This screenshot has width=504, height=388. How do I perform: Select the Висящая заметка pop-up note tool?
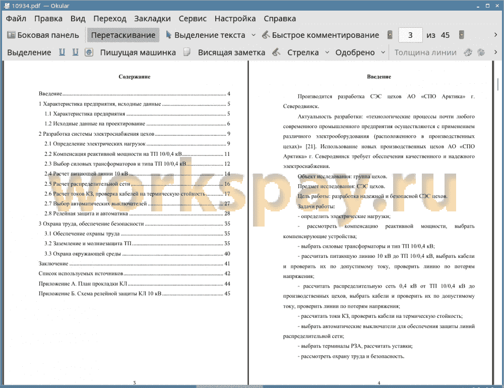tap(231, 52)
